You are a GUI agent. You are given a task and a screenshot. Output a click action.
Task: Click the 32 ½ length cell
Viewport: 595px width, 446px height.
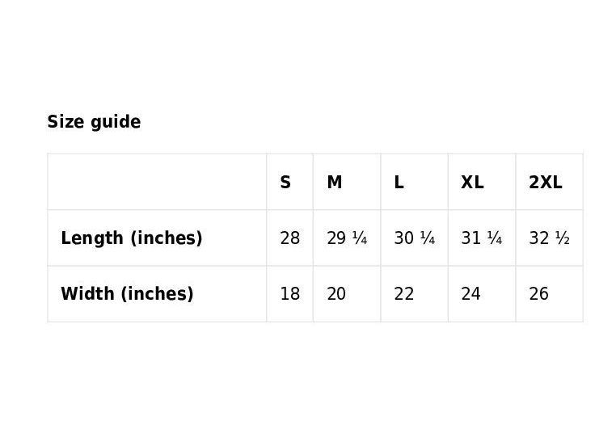tap(550, 238)
